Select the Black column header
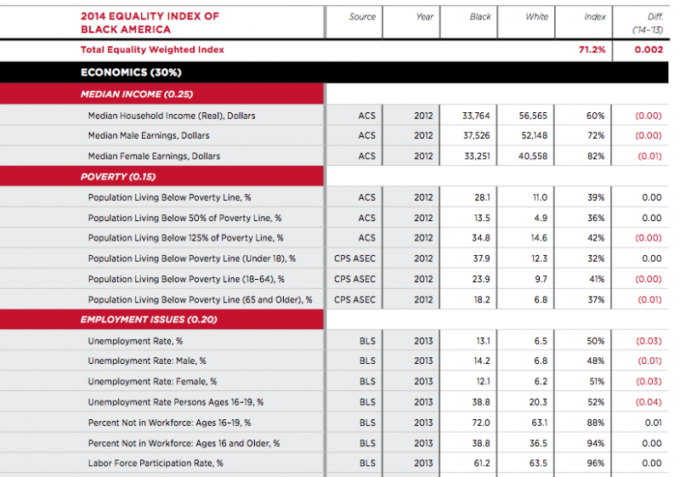This screenshot has width=680, height=477. pyautogui.click(x=480, y=17)
